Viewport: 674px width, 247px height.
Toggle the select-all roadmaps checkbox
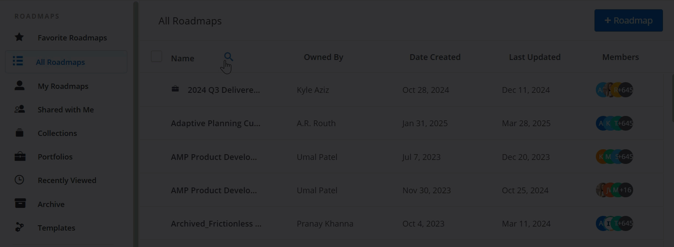click(x=156, y=56)
